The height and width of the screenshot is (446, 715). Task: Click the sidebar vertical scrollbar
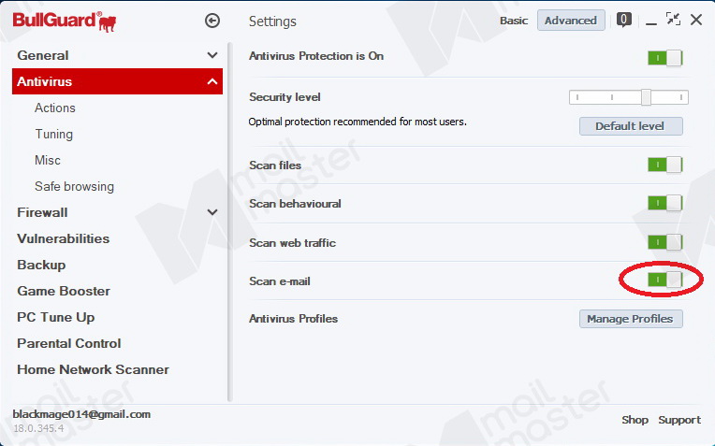[x=230, y=222]
